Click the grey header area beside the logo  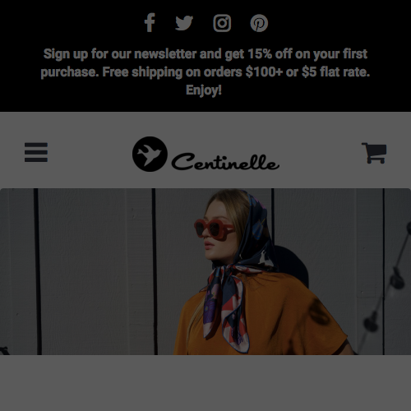315,132
